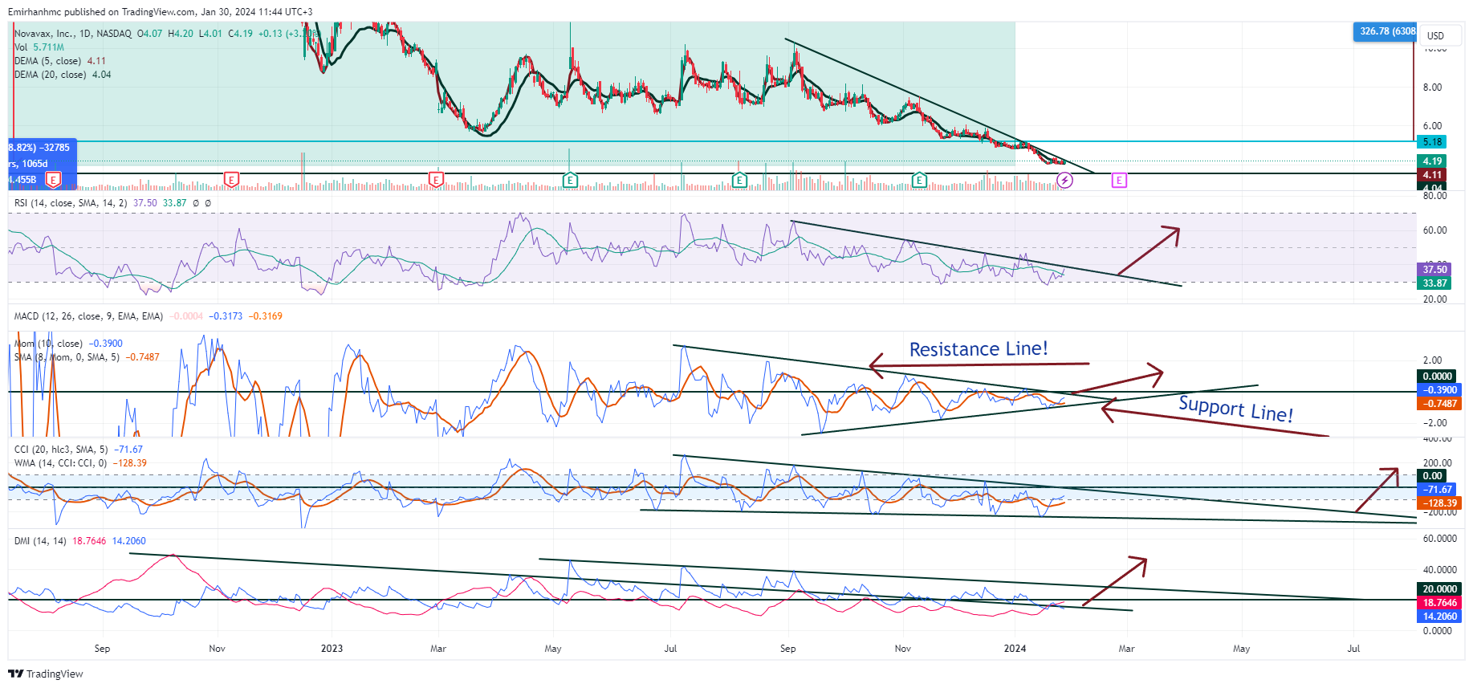Click the blue 14.2060 DMI label

1439,617
